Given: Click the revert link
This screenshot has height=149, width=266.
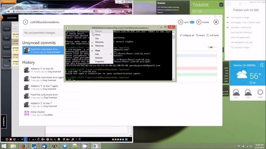Looking at the screenshot, I should point(200,35).
